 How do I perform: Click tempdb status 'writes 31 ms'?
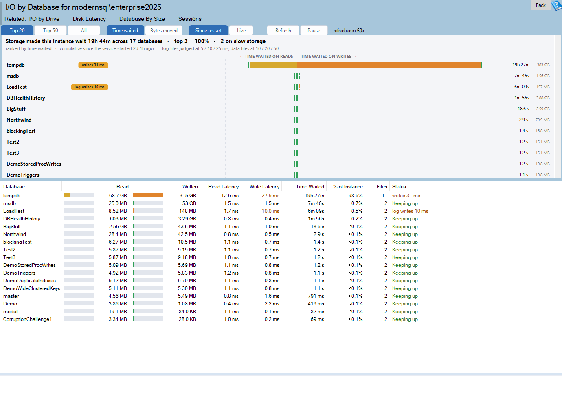pos(406,196)
